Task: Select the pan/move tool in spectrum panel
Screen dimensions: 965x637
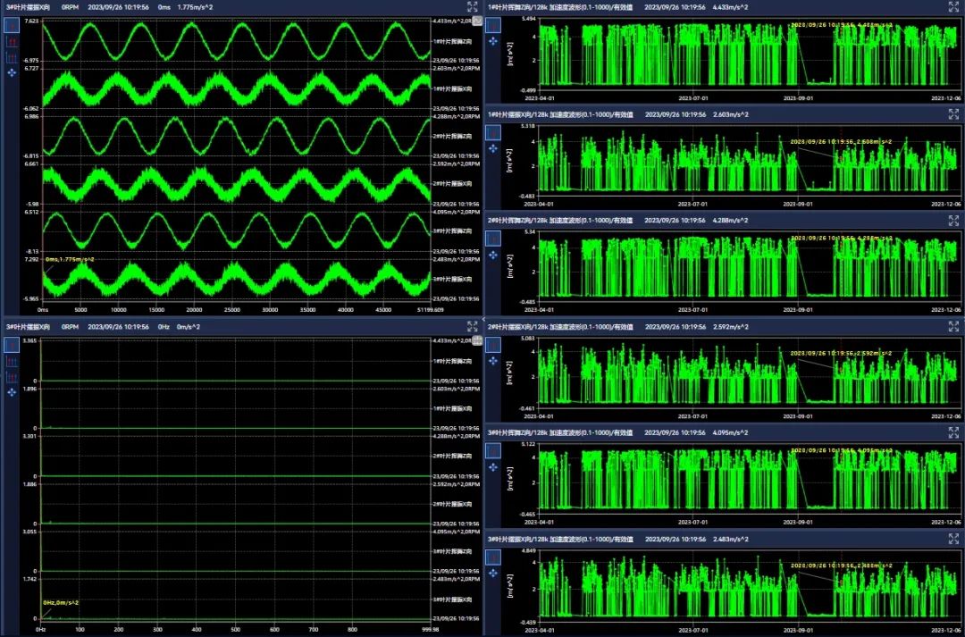Action: (x=12, y=392)
